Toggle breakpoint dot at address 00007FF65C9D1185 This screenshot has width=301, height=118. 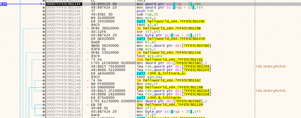[44, 60]
